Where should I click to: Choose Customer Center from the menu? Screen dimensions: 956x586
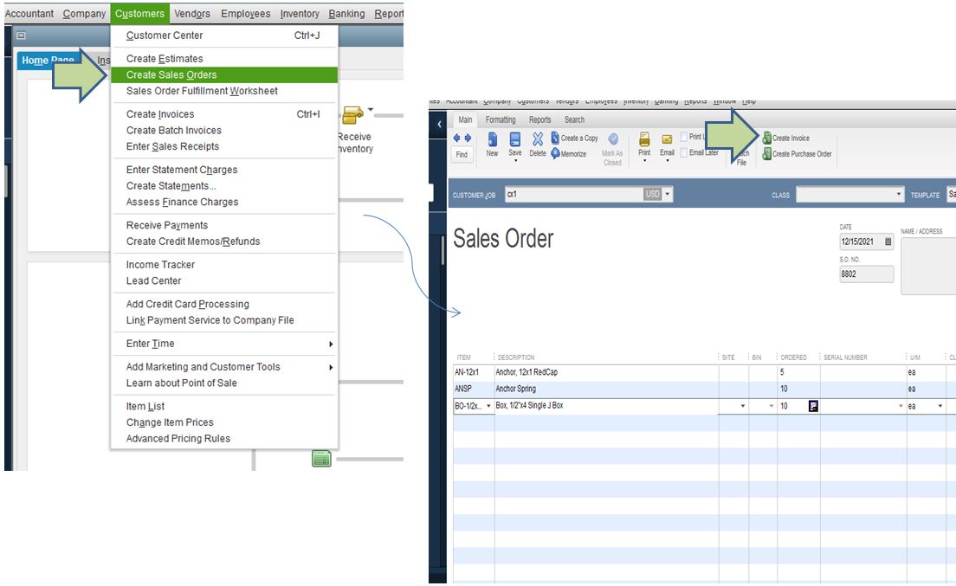point(224,35)
